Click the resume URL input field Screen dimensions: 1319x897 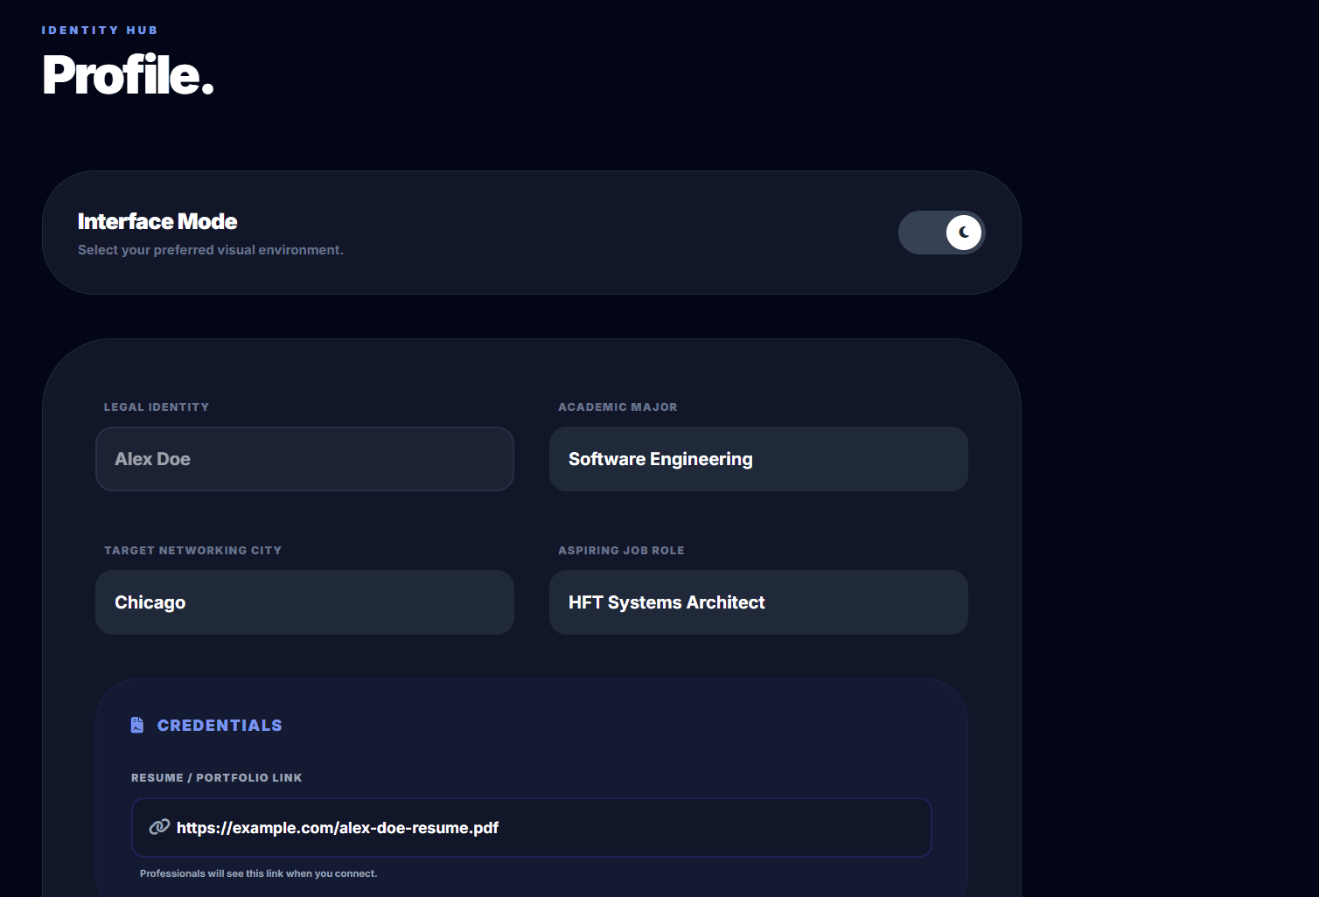tap(531, 827)
